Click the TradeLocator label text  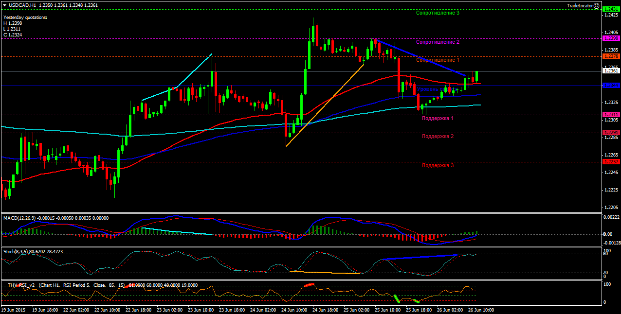click(580, 5)
